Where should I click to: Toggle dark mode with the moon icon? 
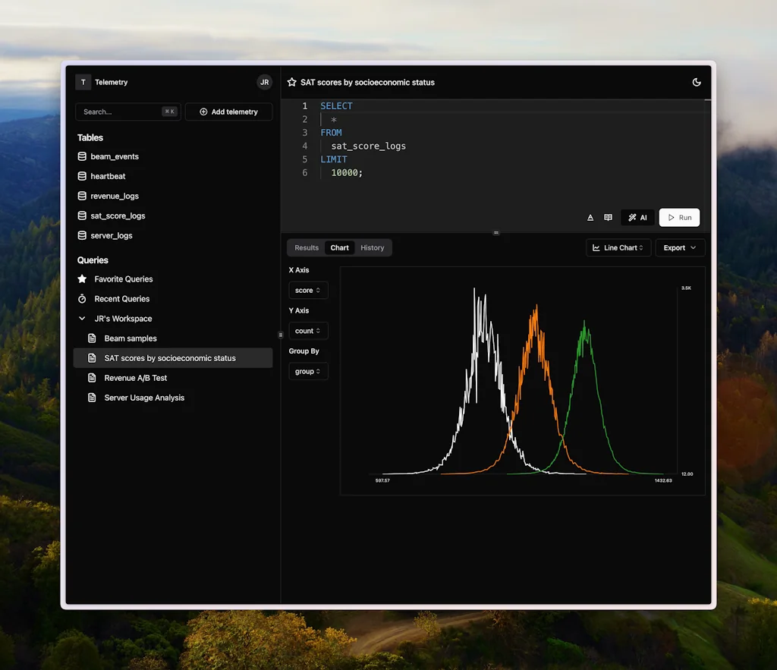coord(697,82)
